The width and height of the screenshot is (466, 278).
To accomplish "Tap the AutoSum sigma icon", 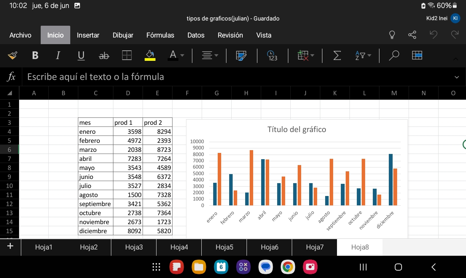I will (337, 55).
